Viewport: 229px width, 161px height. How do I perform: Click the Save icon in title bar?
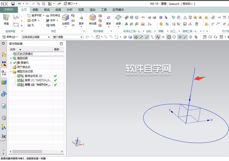[x=13, y=3]
